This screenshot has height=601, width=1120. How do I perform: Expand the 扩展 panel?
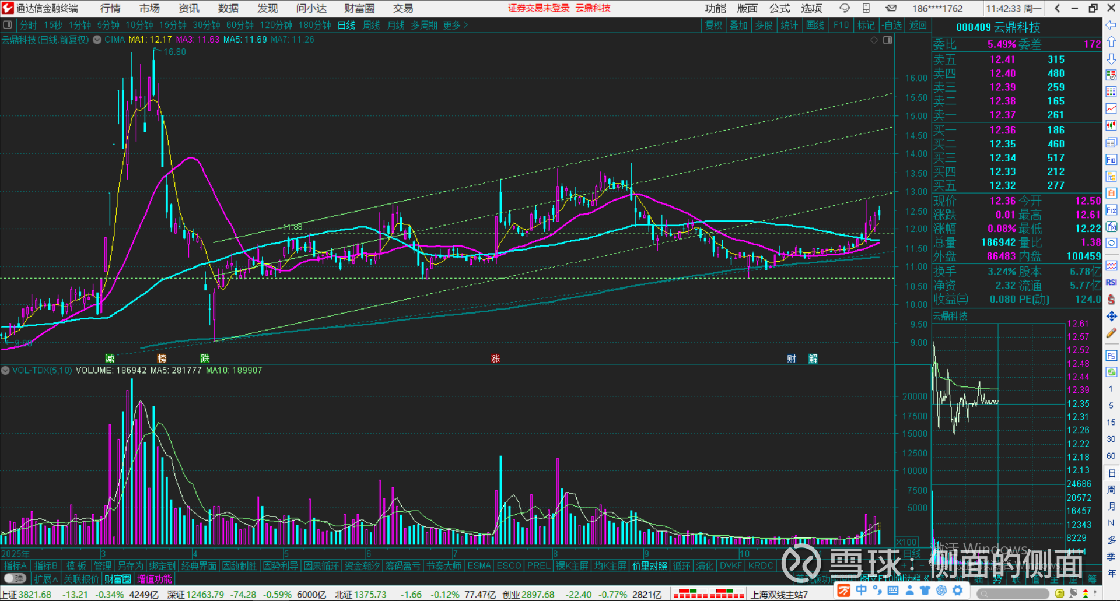46,579
